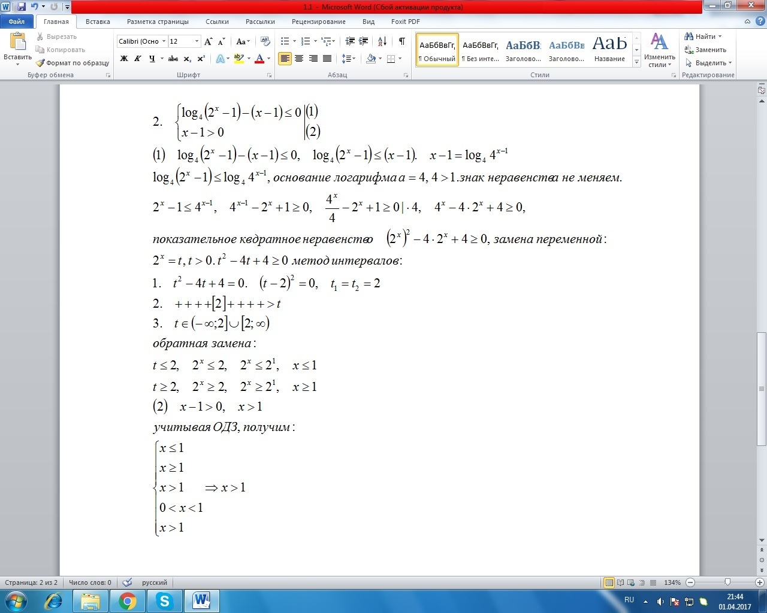Expand the styles gallery
Viewport: 767px width, 613px height.
(x=636, y=62)
